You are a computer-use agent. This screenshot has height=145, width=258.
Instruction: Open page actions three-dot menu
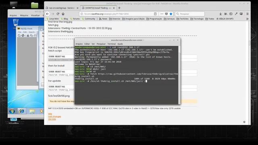coord(162,14)
